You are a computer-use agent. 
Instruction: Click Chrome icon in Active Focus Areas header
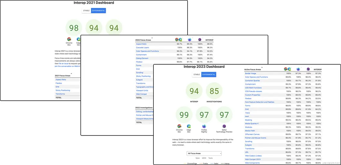(x=286, y=69)
